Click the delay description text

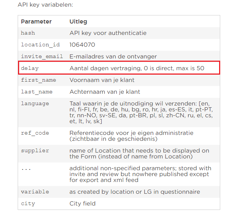[137, 68]
